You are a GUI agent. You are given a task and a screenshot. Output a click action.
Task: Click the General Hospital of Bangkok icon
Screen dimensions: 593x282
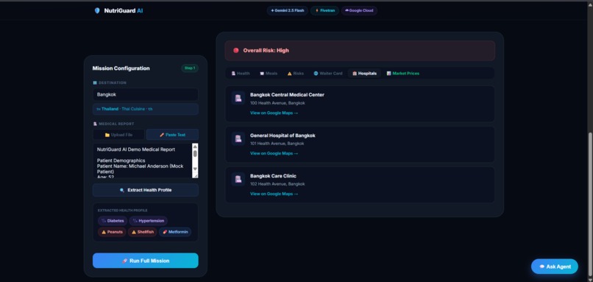pos(238,139)
